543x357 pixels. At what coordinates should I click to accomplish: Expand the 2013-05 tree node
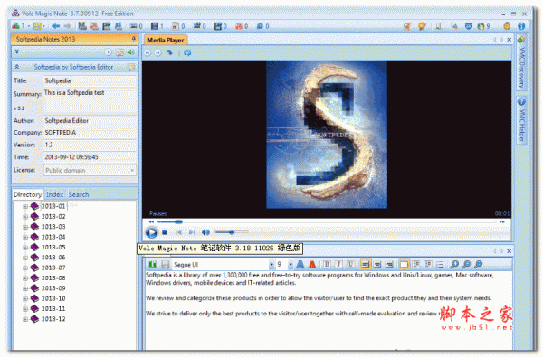point(25,248)
